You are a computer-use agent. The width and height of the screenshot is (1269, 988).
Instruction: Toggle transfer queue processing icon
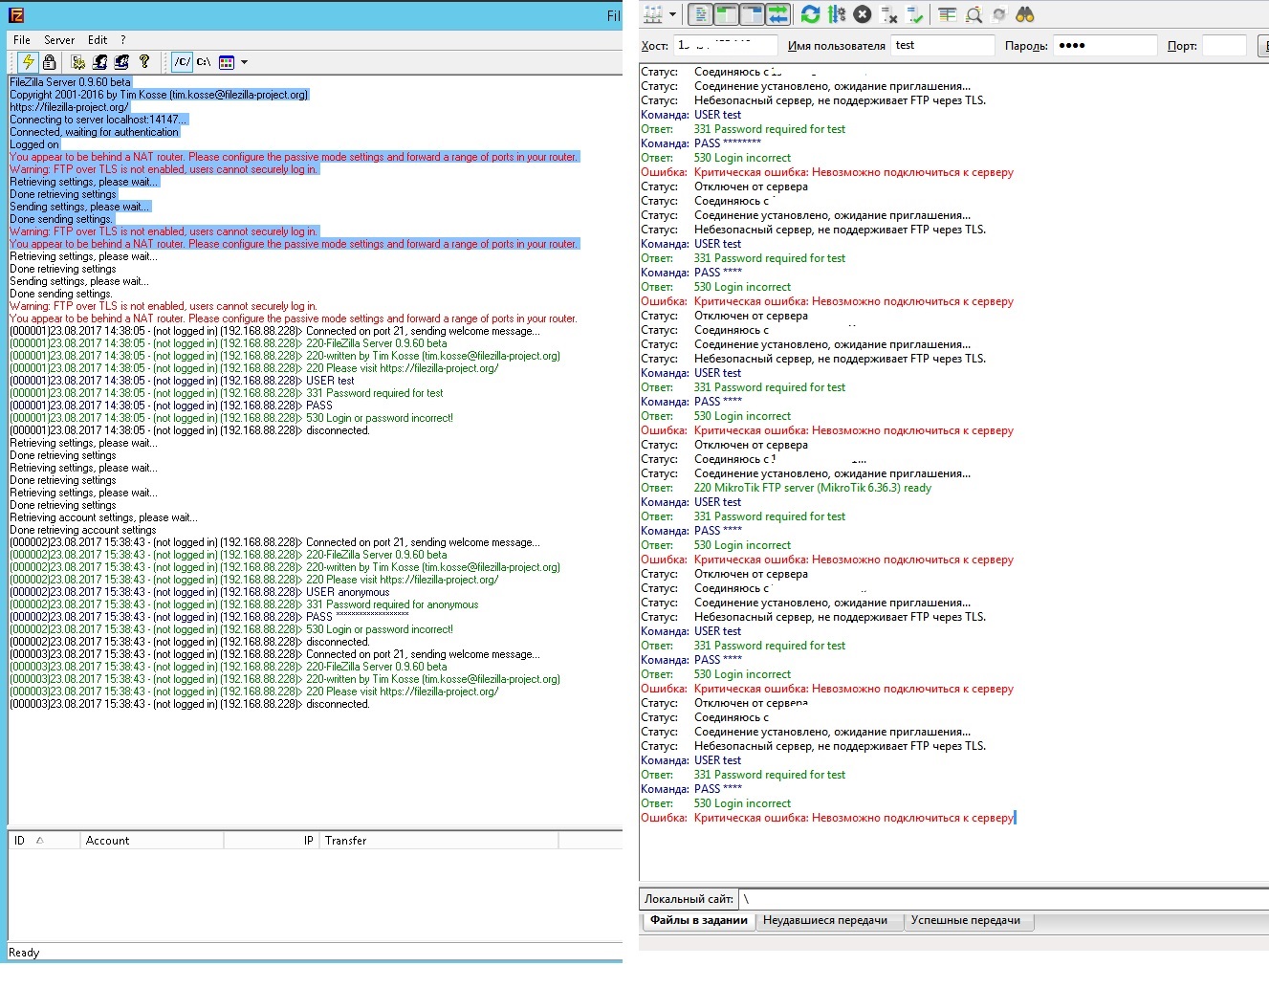pyautogui.click(x=837, y=14)
